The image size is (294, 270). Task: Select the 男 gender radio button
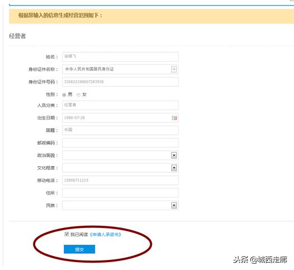point(64,95)
